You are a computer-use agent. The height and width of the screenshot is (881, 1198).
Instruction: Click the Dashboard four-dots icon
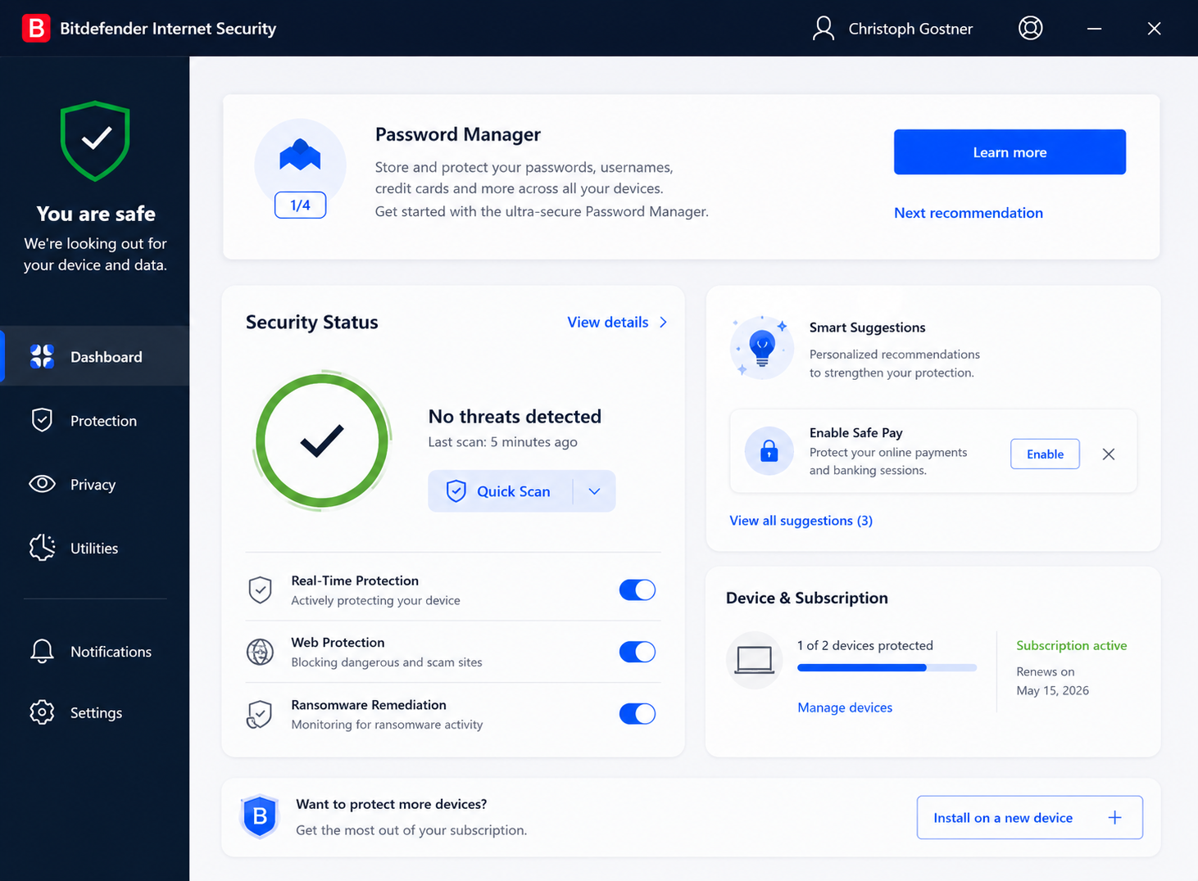42,356
